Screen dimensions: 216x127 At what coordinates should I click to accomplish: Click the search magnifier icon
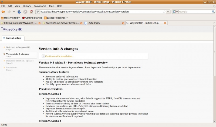coord(213,12)
